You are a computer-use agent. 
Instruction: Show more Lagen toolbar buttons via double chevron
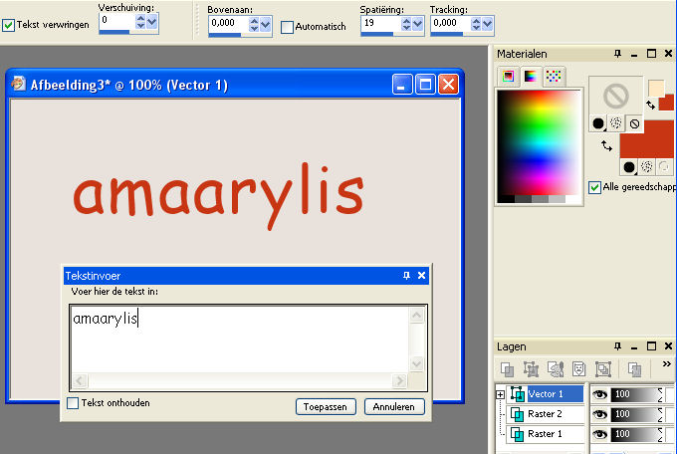(667, 364)
